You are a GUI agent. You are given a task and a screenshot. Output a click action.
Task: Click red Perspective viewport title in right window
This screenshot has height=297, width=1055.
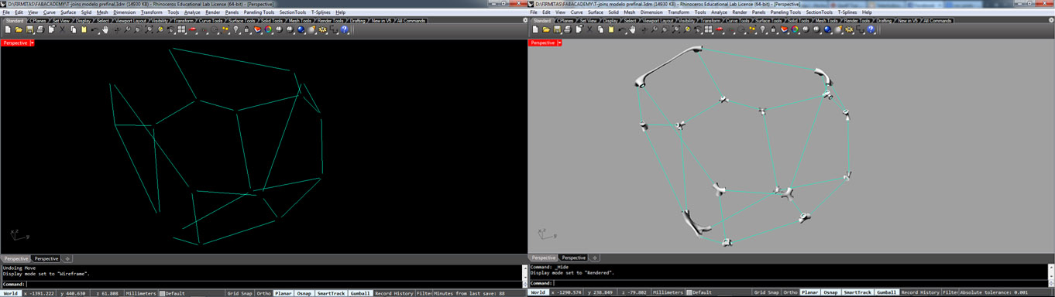pos(542,43)
